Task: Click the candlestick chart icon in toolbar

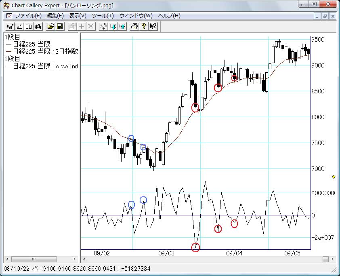Action: [x=9, y=26]
